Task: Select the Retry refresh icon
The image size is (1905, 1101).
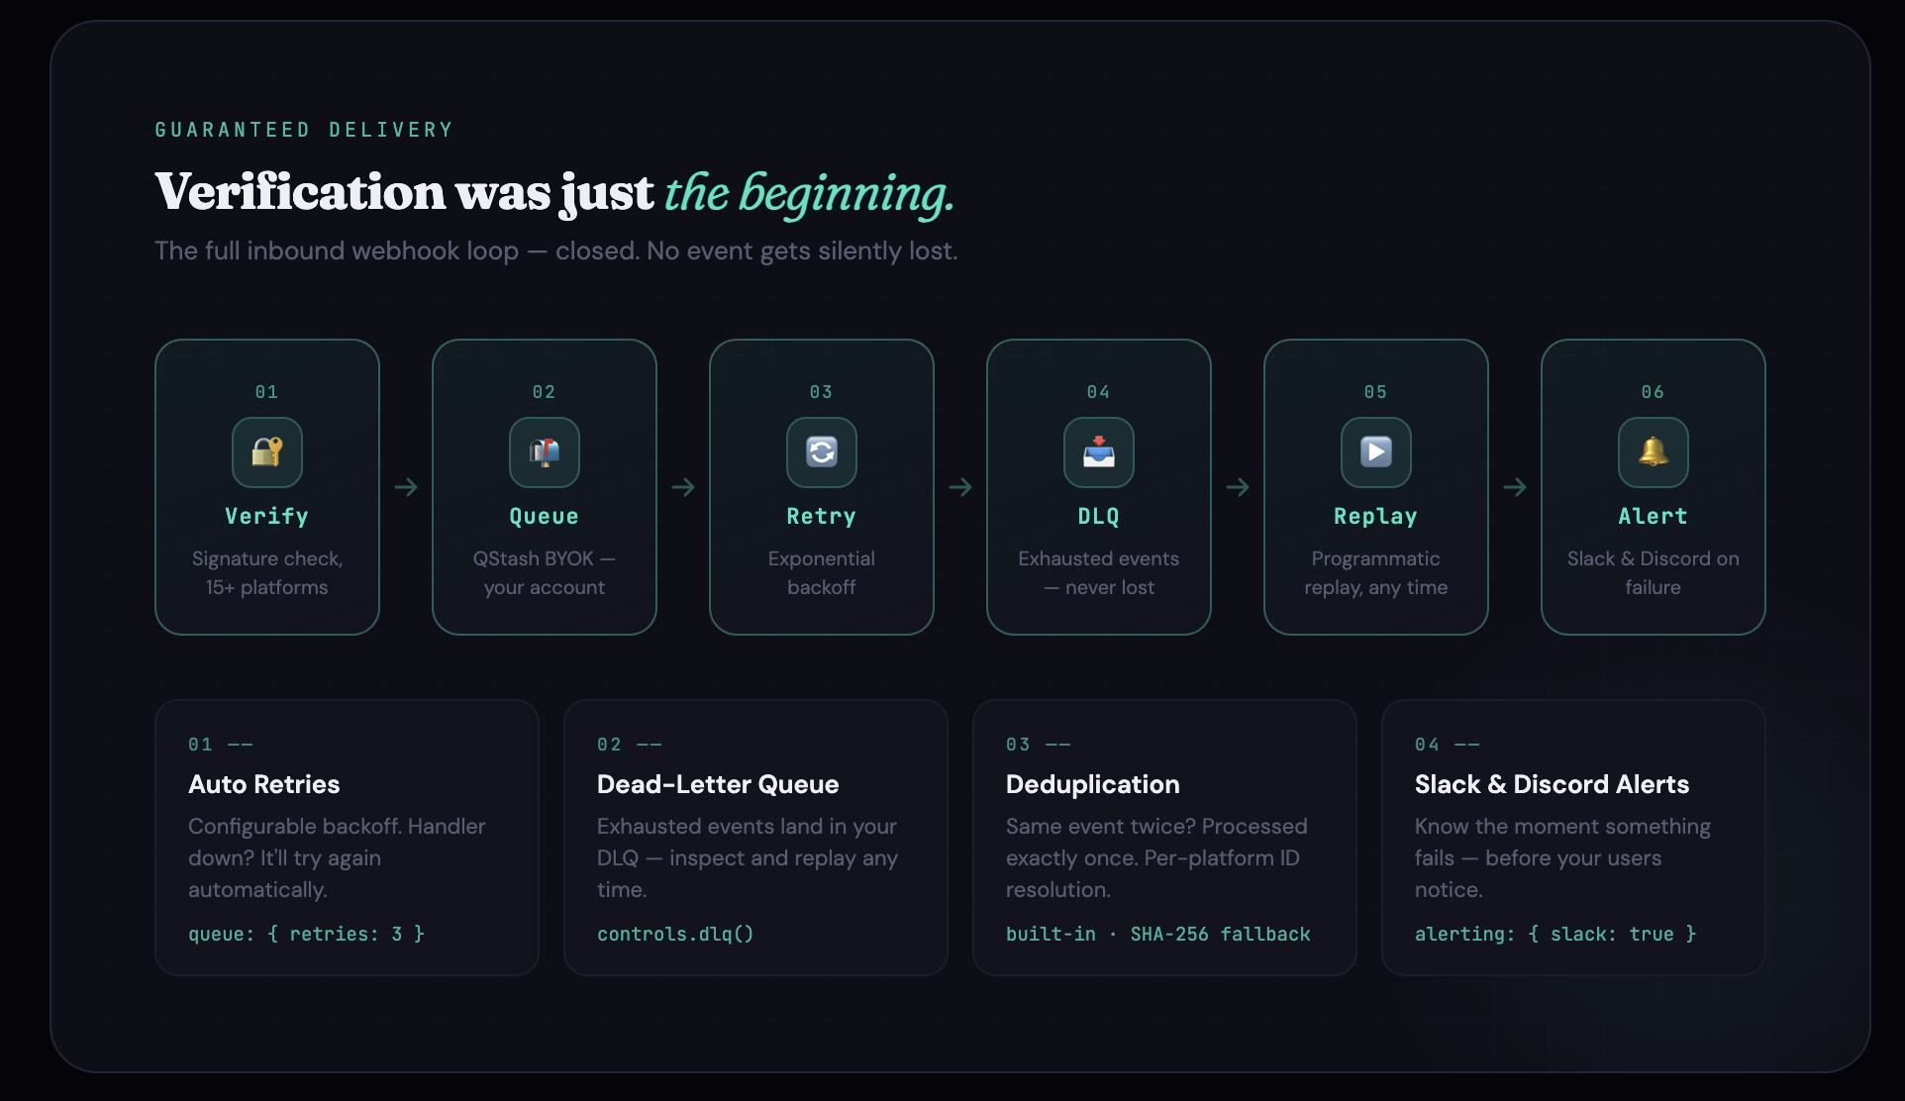Action: pyautogui.click(x=821, y=452)
